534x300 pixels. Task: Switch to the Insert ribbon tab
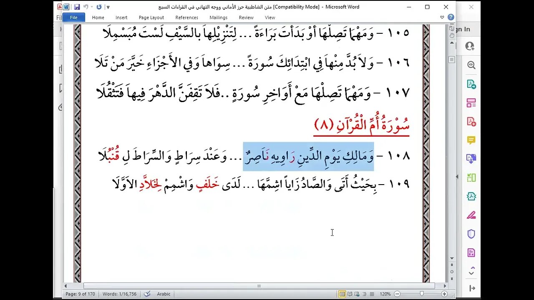pyautogui.click(x=121, y=17)
